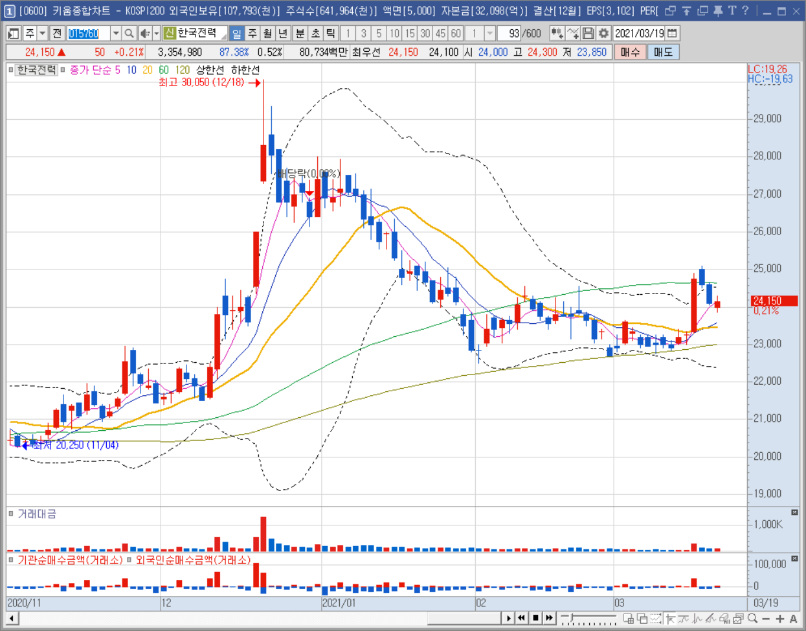
Task: Click the 상한선 upper band legend label
Action: (x=210, y=69)
